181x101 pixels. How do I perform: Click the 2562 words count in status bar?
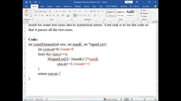(39, 99)
